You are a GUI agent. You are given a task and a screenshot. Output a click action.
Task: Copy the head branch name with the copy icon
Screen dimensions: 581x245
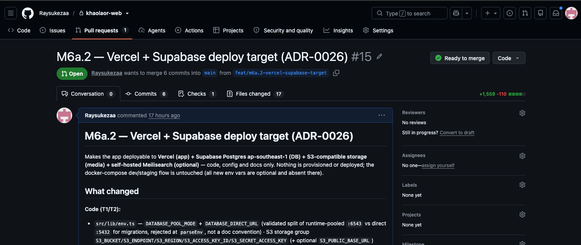[336, 73]
